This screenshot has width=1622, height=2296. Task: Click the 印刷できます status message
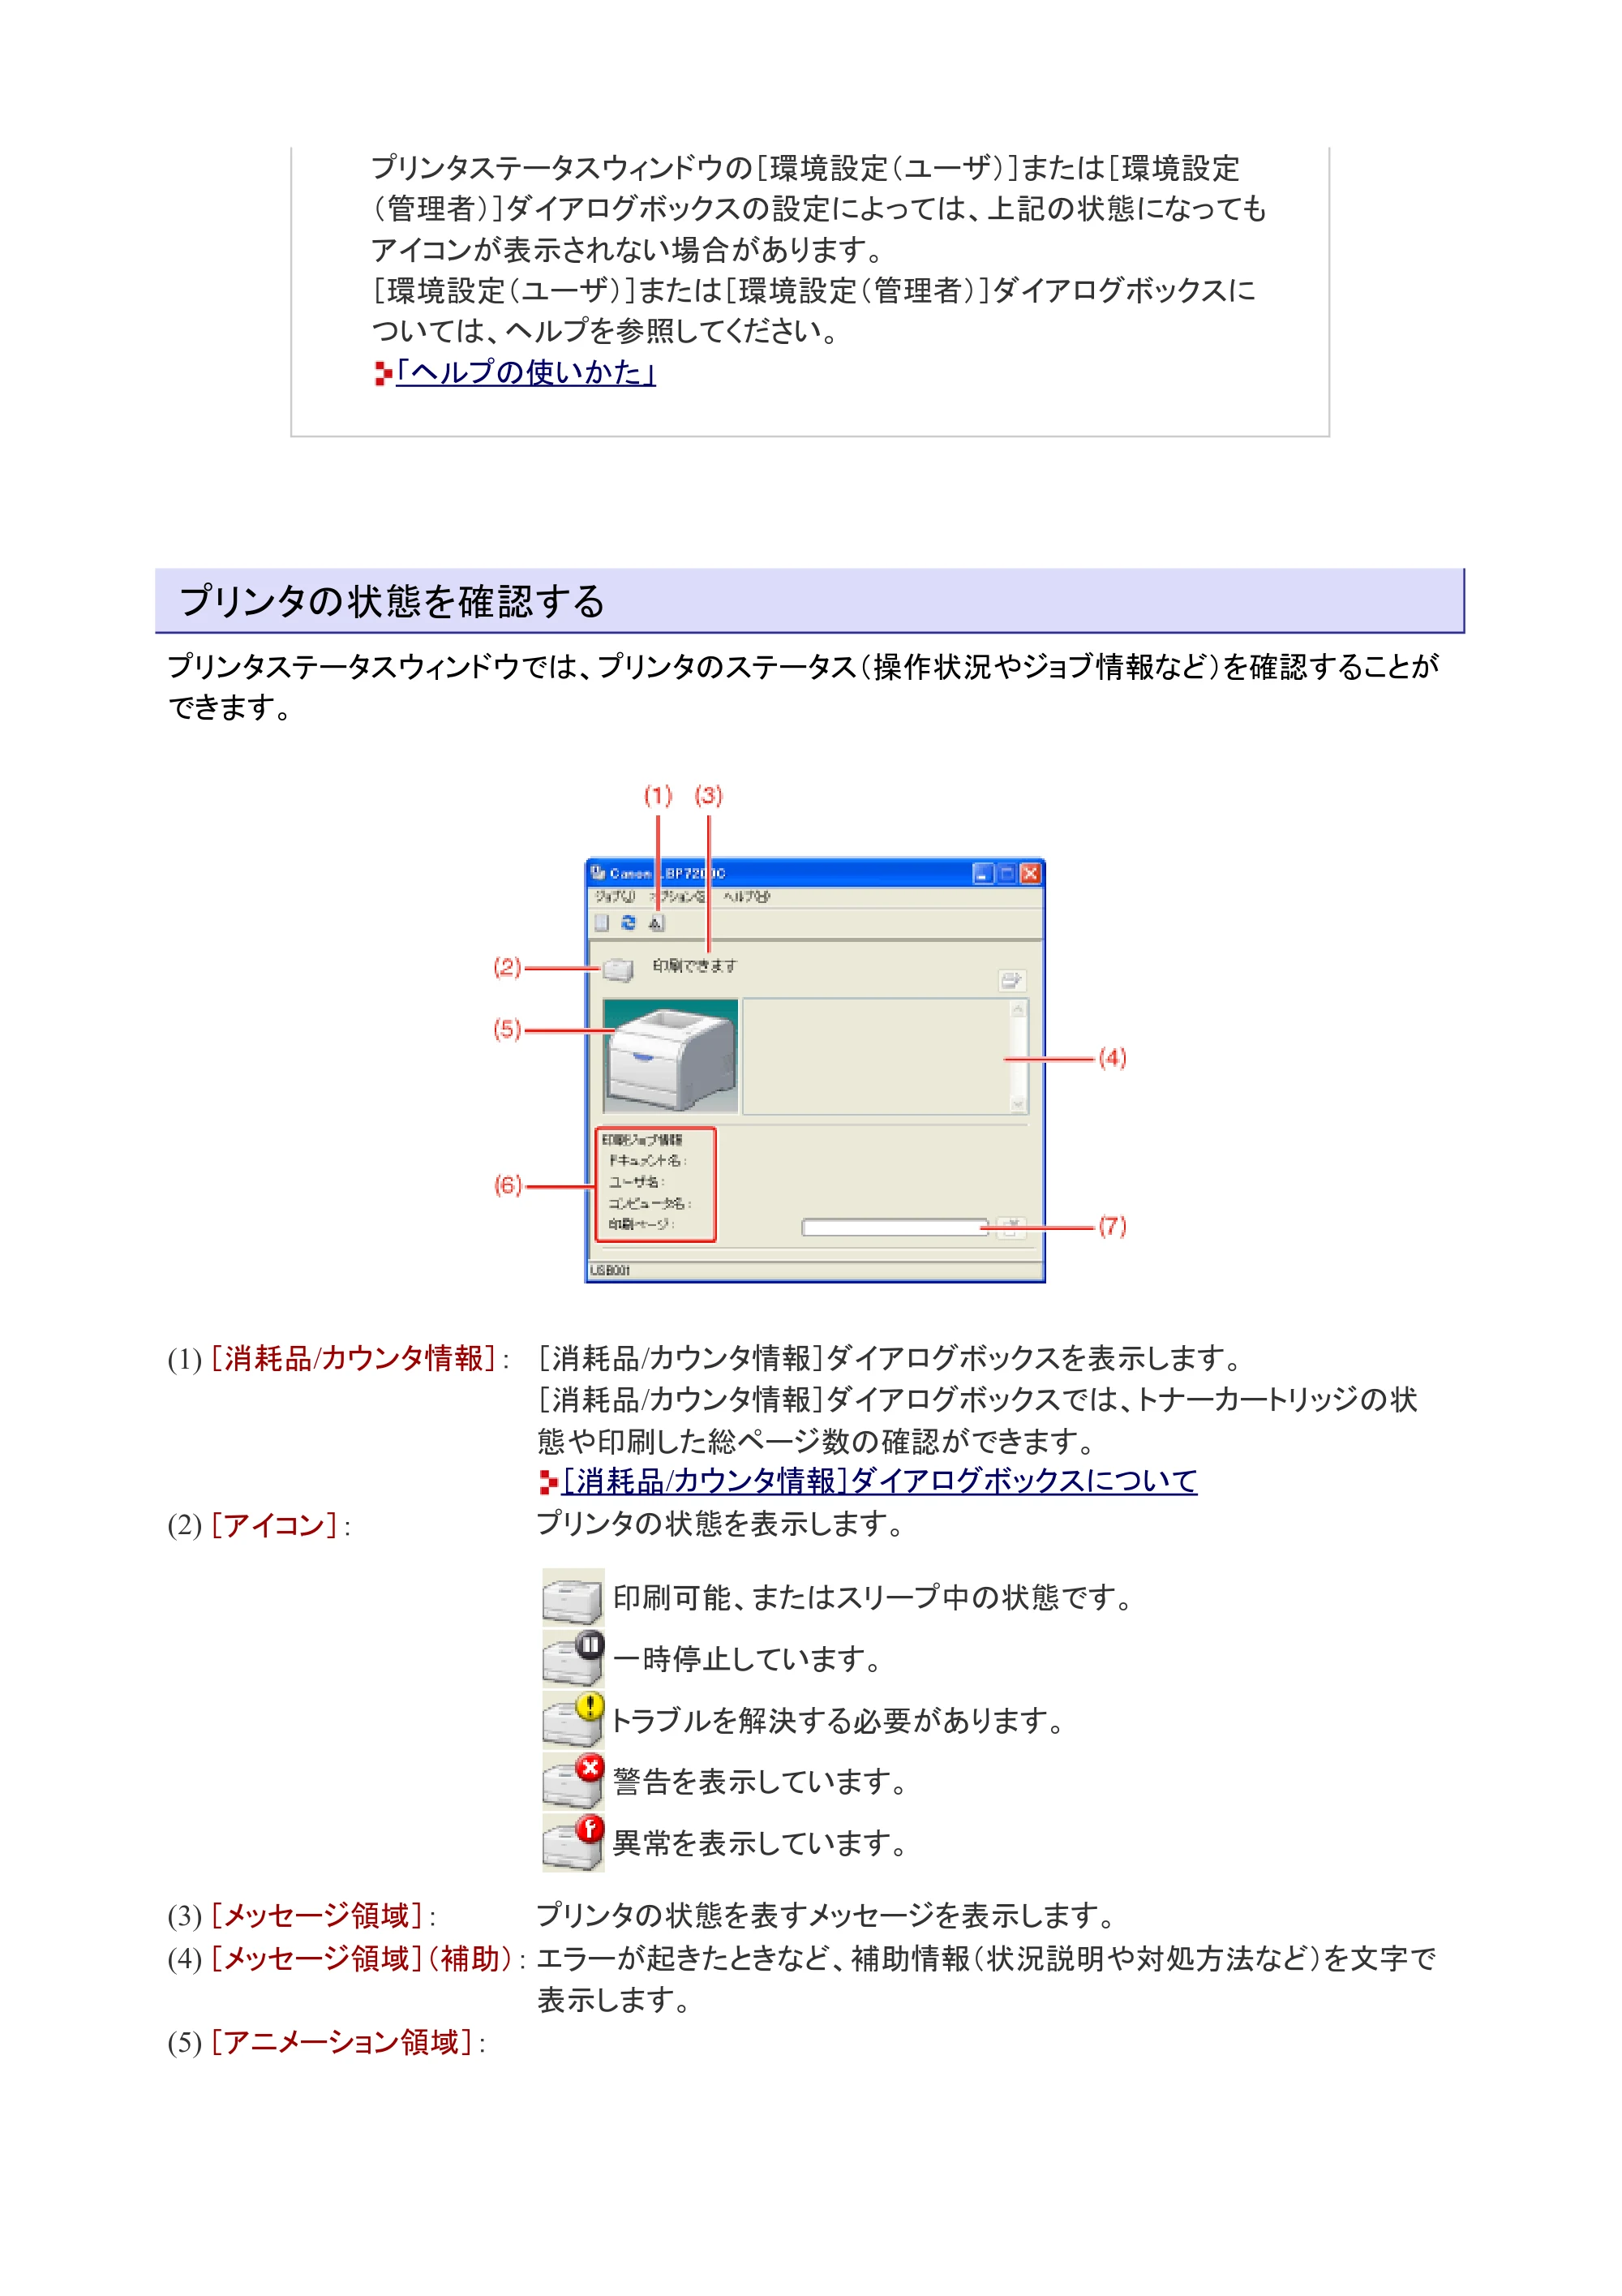694,966
